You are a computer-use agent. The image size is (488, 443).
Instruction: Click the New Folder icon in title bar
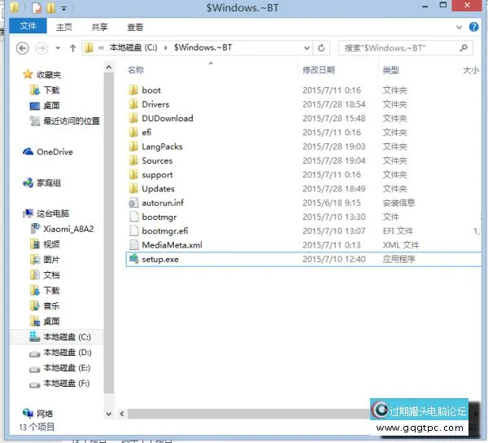(x=50, y=8)
